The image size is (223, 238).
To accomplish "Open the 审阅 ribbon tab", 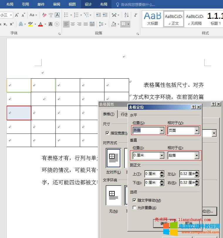I will coord(57,4).
